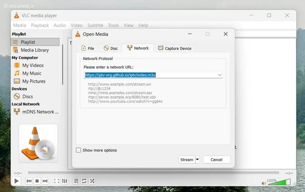Expand the network URL history dropdown
305x192 pixels.
tap(220, 75)
